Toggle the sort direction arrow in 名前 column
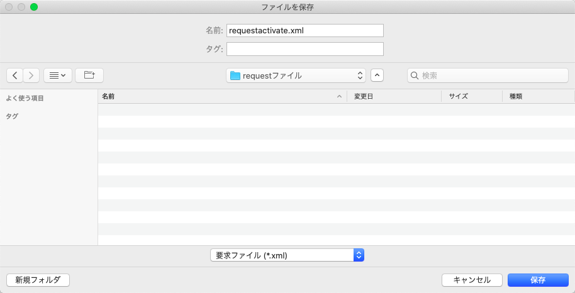The image size is (575, 293). (x=339, y=97)
